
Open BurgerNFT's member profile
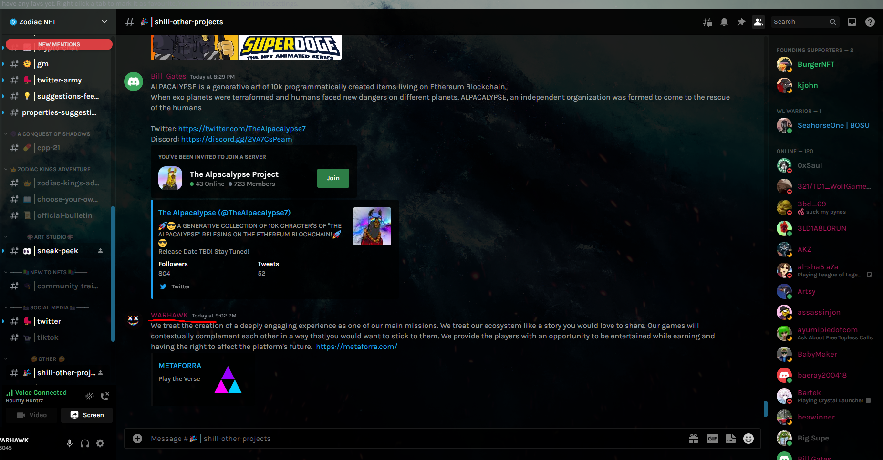(825, 64)
